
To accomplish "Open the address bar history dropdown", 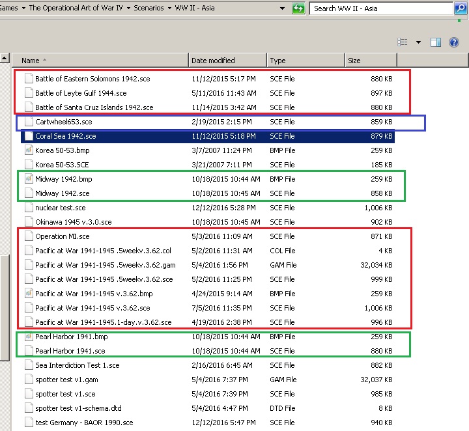I will pyautogui.click(x=282, y=8).
